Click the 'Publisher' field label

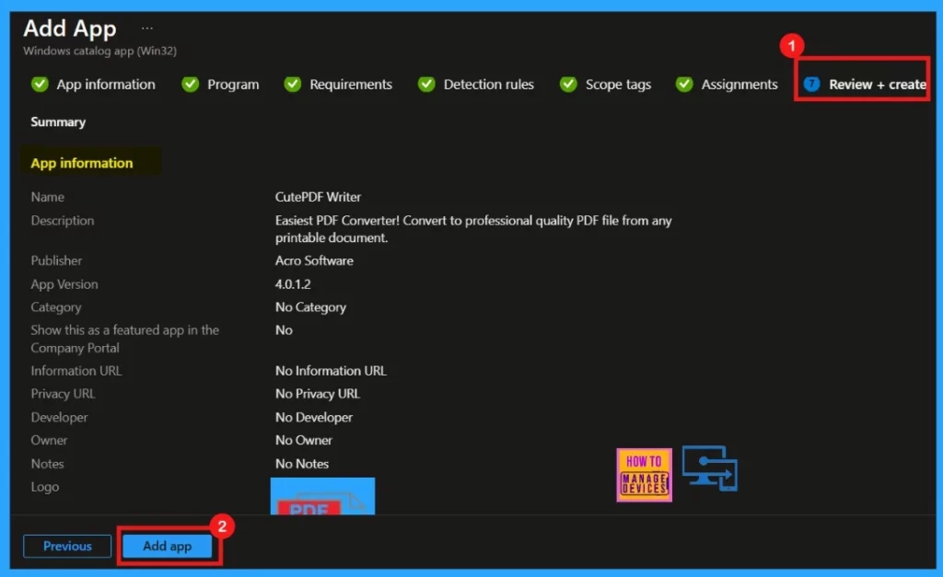click(x=56, y=260)
